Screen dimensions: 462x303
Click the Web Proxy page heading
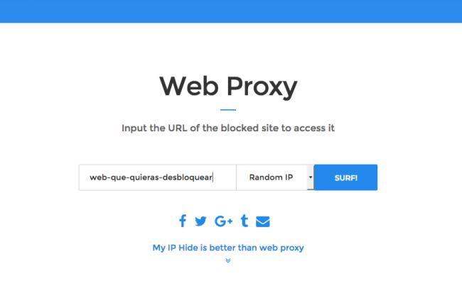(x=228, y=86)
